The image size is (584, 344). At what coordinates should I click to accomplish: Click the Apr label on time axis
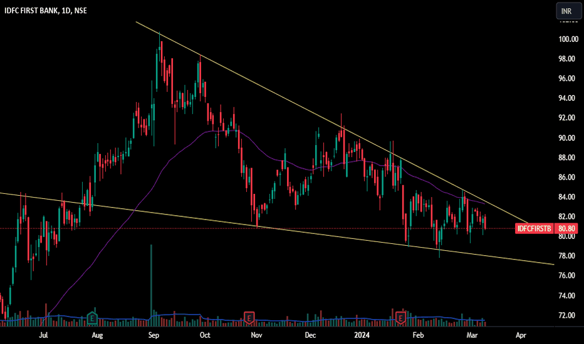(x=521, y=335)
